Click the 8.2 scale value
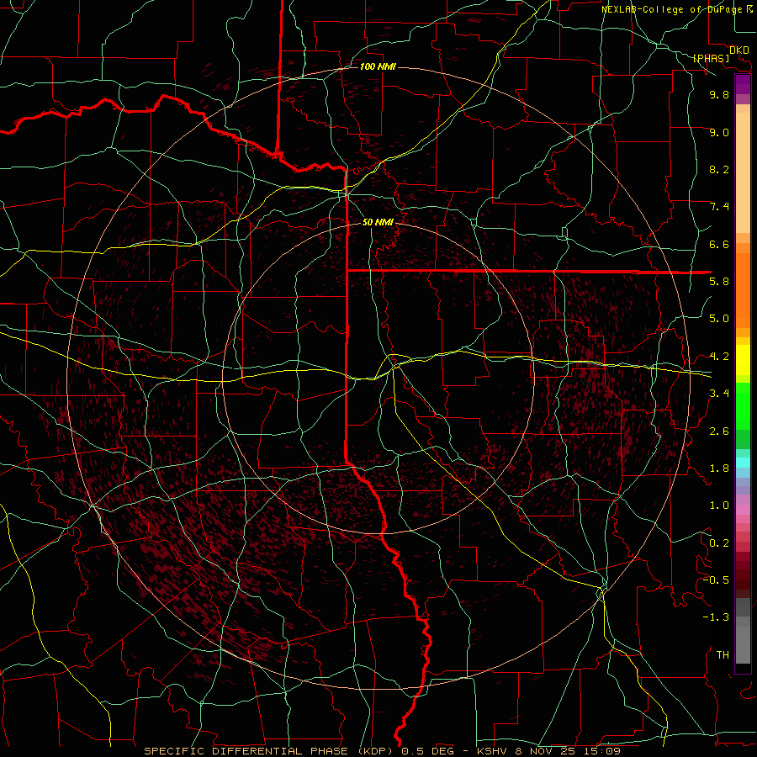The width and height of the screenshot is (757, 757). click(x=719, y=169)
